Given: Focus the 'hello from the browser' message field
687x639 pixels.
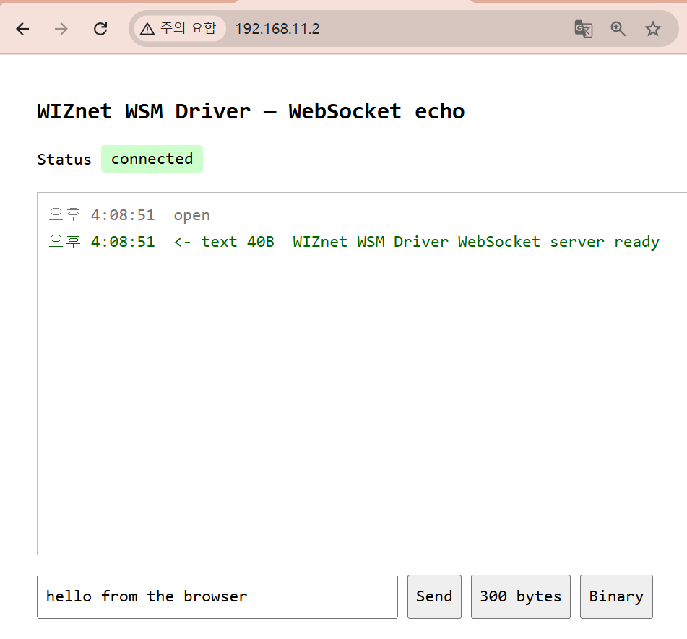Looking at the screenshot, I should pos(217,596).
